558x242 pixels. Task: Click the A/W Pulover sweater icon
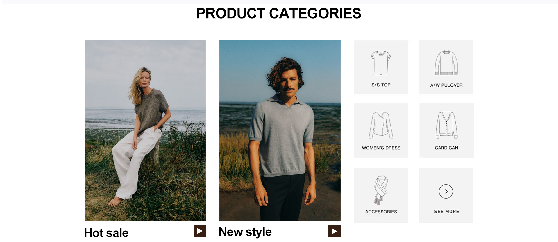click(446, 63)
